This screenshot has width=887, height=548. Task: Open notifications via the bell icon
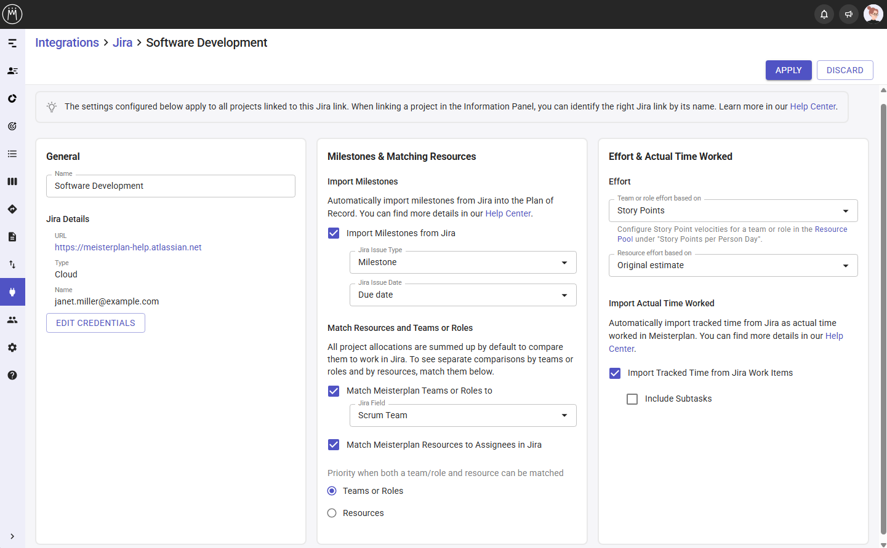coord(824,14)
